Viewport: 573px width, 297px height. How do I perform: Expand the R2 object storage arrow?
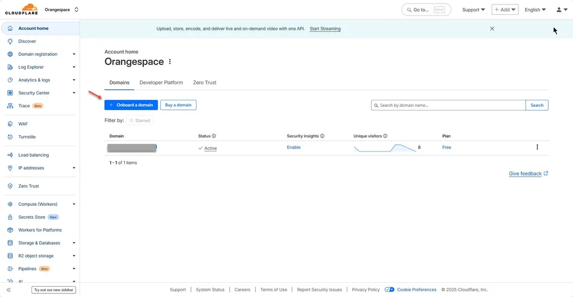pos(74,256)
